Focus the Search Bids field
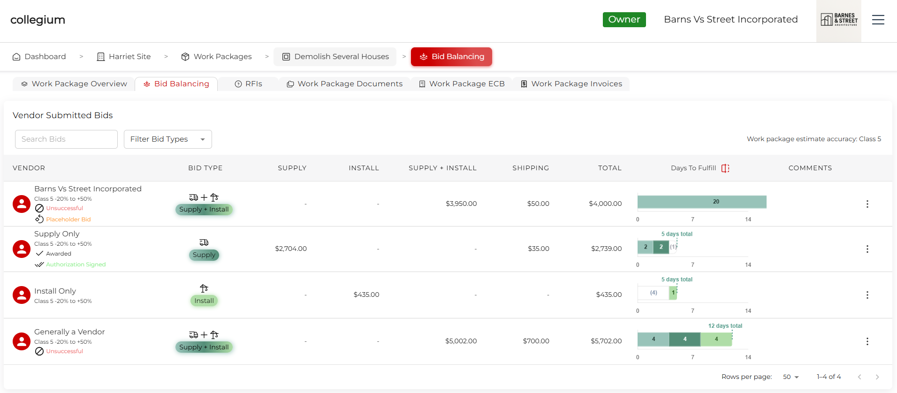The image size is (897, 393). click(x=66, y=139)
